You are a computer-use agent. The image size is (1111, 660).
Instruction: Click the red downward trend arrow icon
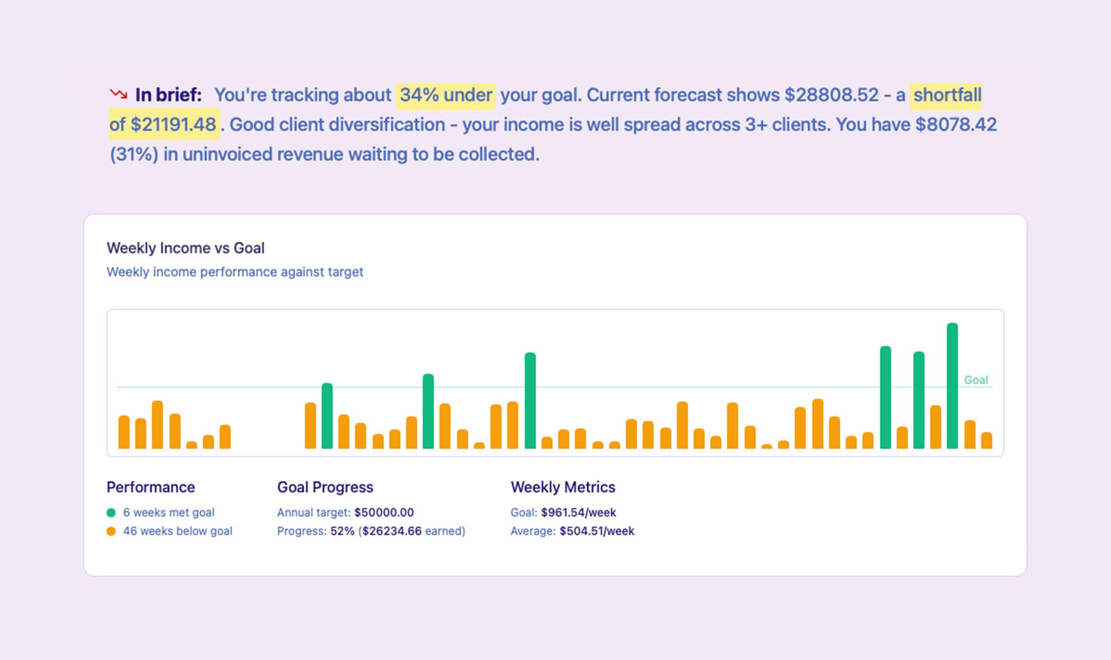click(118, 94)
